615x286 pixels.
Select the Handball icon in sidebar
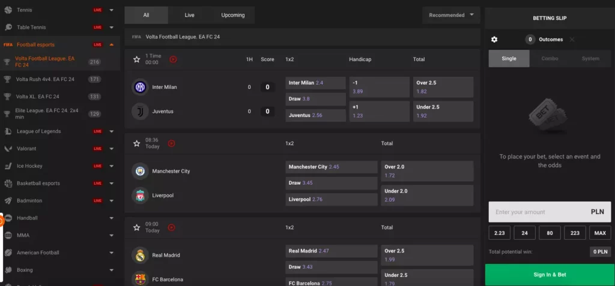(x=8, y=218)
